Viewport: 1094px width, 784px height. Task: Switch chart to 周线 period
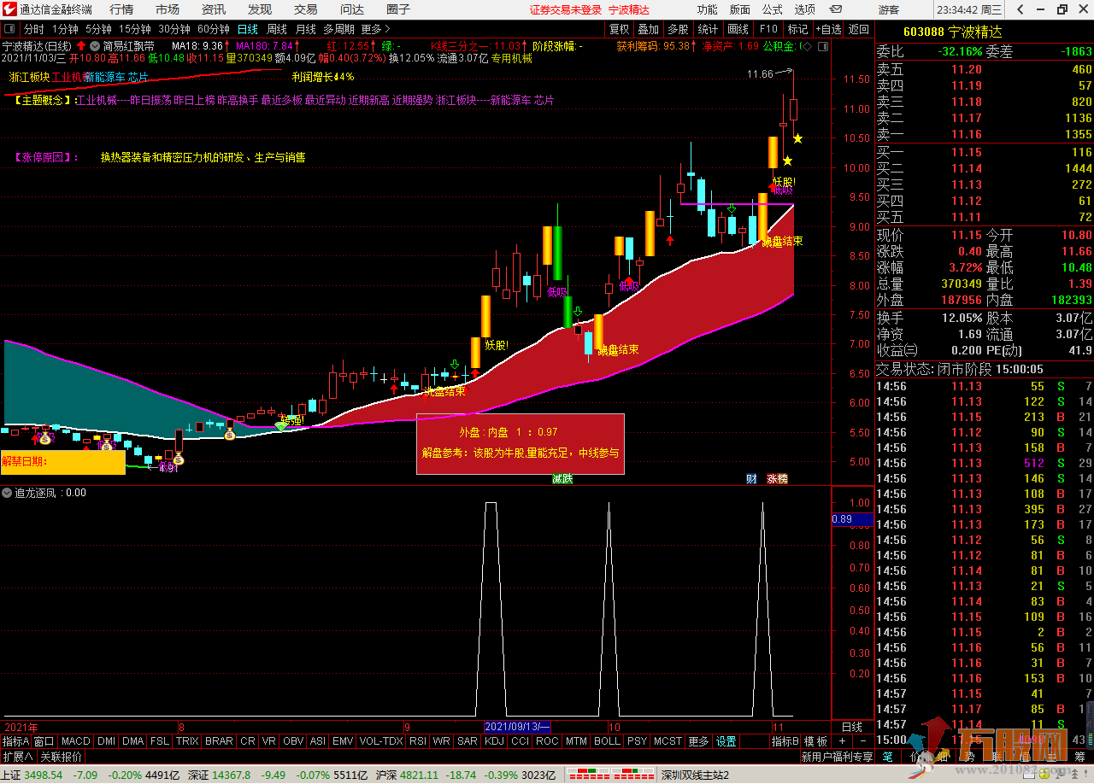[277, 29]
